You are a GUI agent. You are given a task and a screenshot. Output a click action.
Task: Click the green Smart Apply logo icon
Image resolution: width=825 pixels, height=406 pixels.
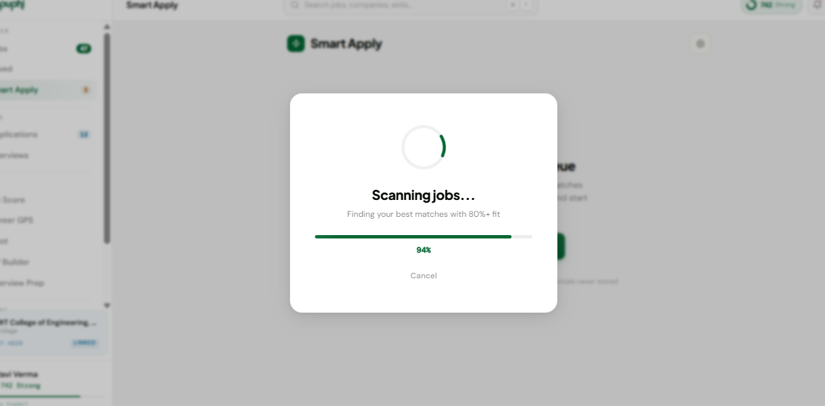point(296,43)
